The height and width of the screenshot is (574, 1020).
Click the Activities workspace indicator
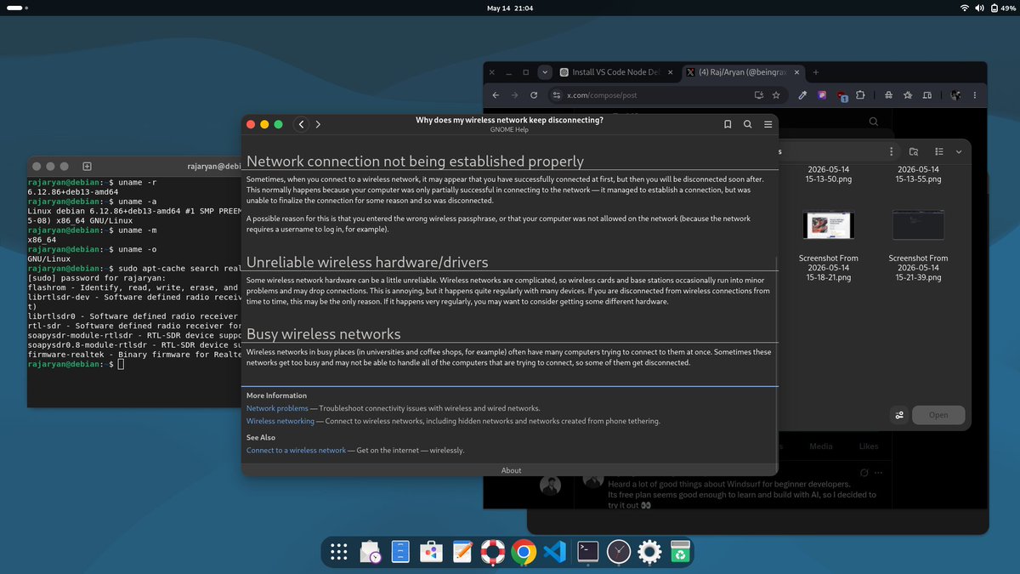17,8
